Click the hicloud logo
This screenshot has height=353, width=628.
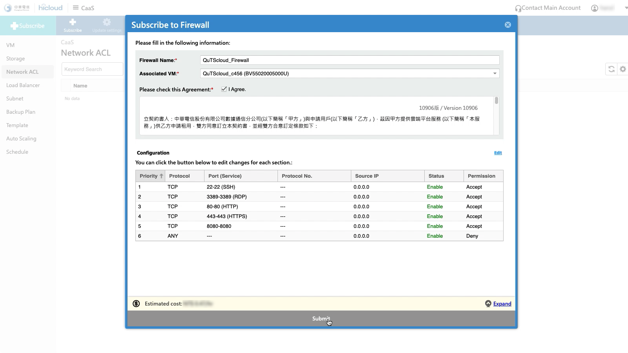pos(50,8)
